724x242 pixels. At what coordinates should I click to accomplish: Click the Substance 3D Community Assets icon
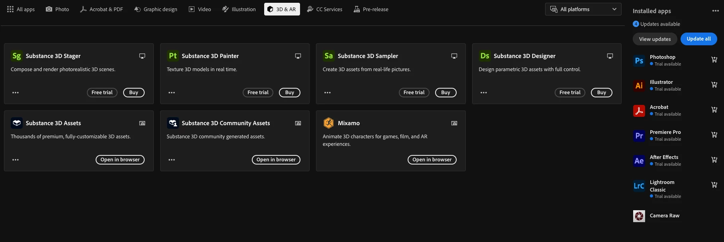pos(173,123)
